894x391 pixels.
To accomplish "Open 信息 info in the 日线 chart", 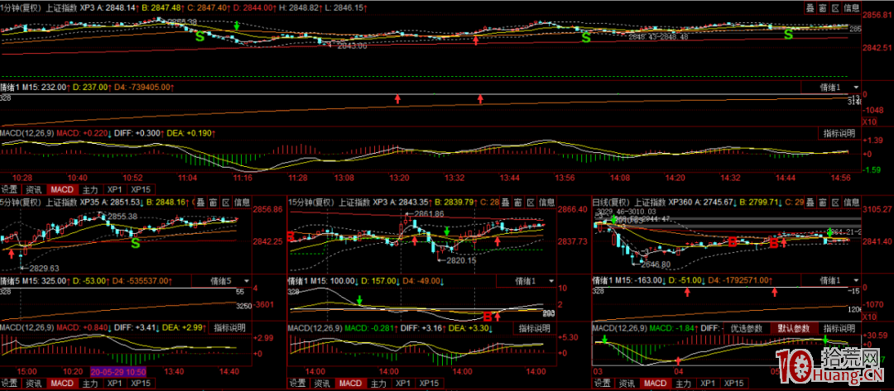I will (x=851, y=202).
